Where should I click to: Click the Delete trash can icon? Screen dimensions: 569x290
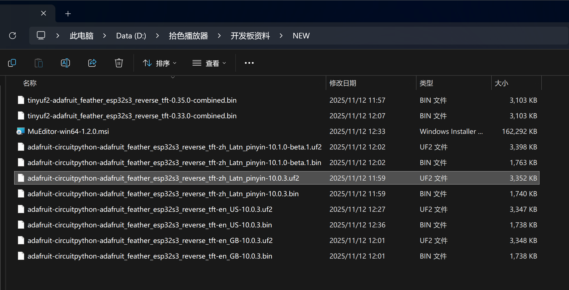119,63
